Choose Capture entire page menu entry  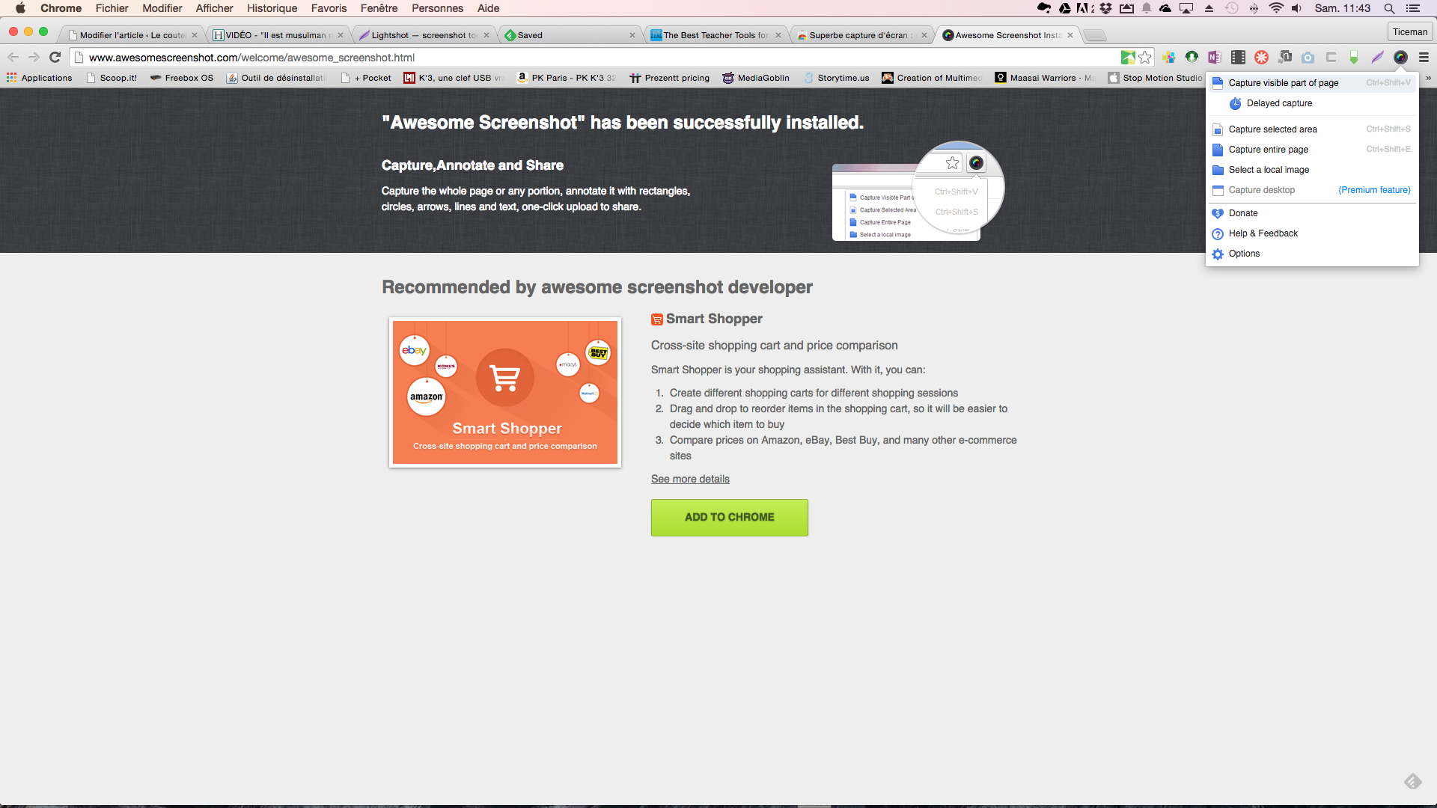(1268, 150)
